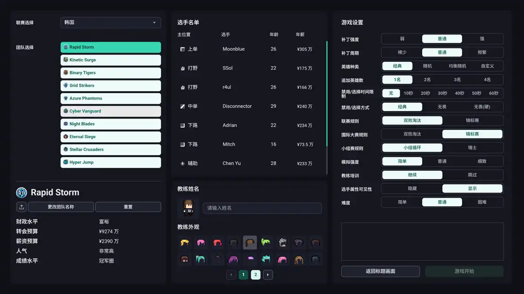The image size is (524, 294).
Task: Click the coach avatar preview image
Action: pyautogui.click(x=188, y=208)
